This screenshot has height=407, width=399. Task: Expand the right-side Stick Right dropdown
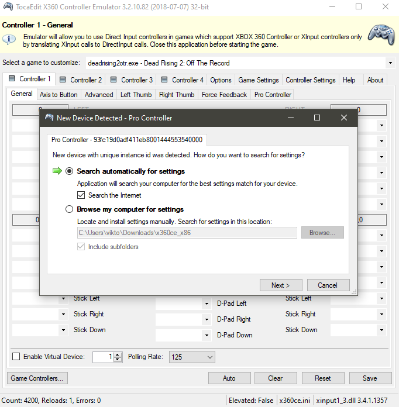click(381, 314)
